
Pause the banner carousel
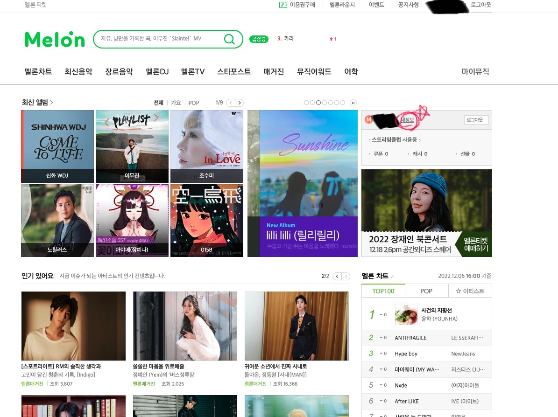(x=353, y=103)
